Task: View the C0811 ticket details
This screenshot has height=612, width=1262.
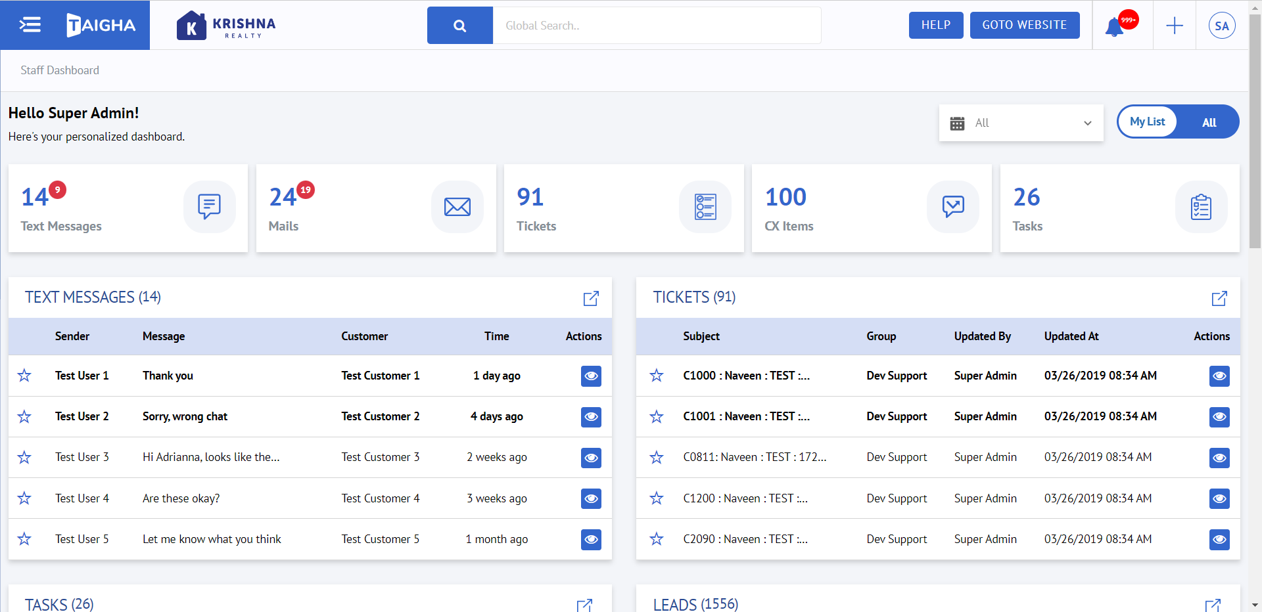Action: [1219, 458]
